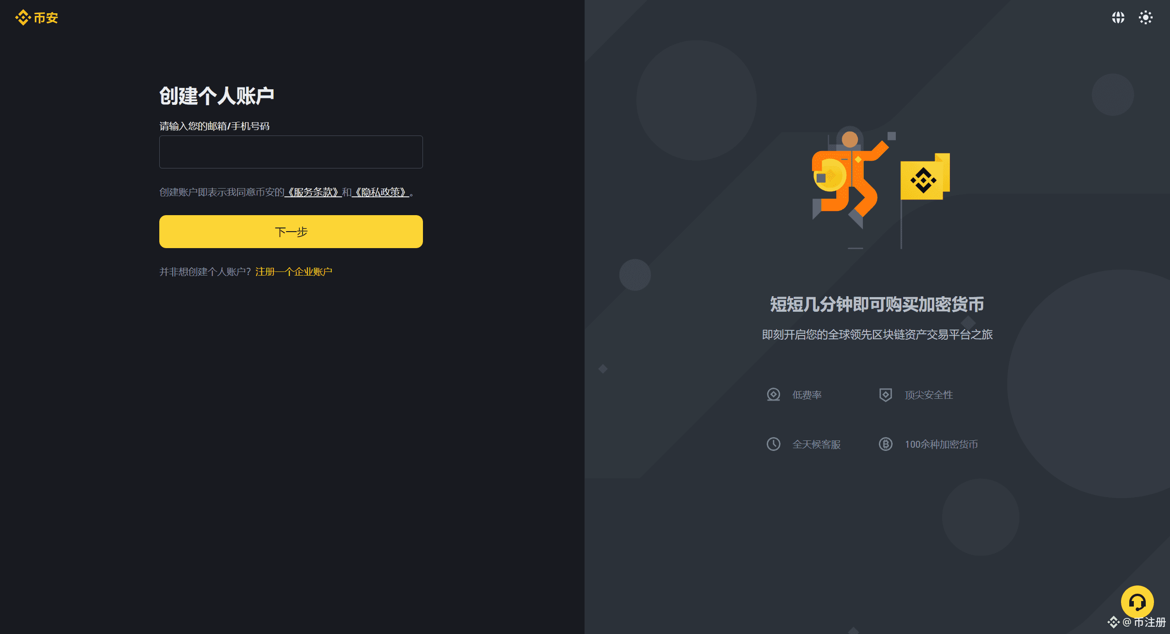Click 注册一个企业账户 enterprise account link
The width and height of the screenshot is (1170, 634).
[x=294, y=272]
